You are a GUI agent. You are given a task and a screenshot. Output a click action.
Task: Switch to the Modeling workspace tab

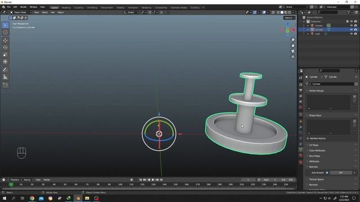tap(66, 7)
